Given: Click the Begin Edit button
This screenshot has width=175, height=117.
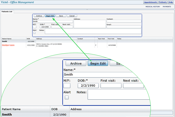Looking at the screenshot, I should pyautogui.click(x=50, y=16).
